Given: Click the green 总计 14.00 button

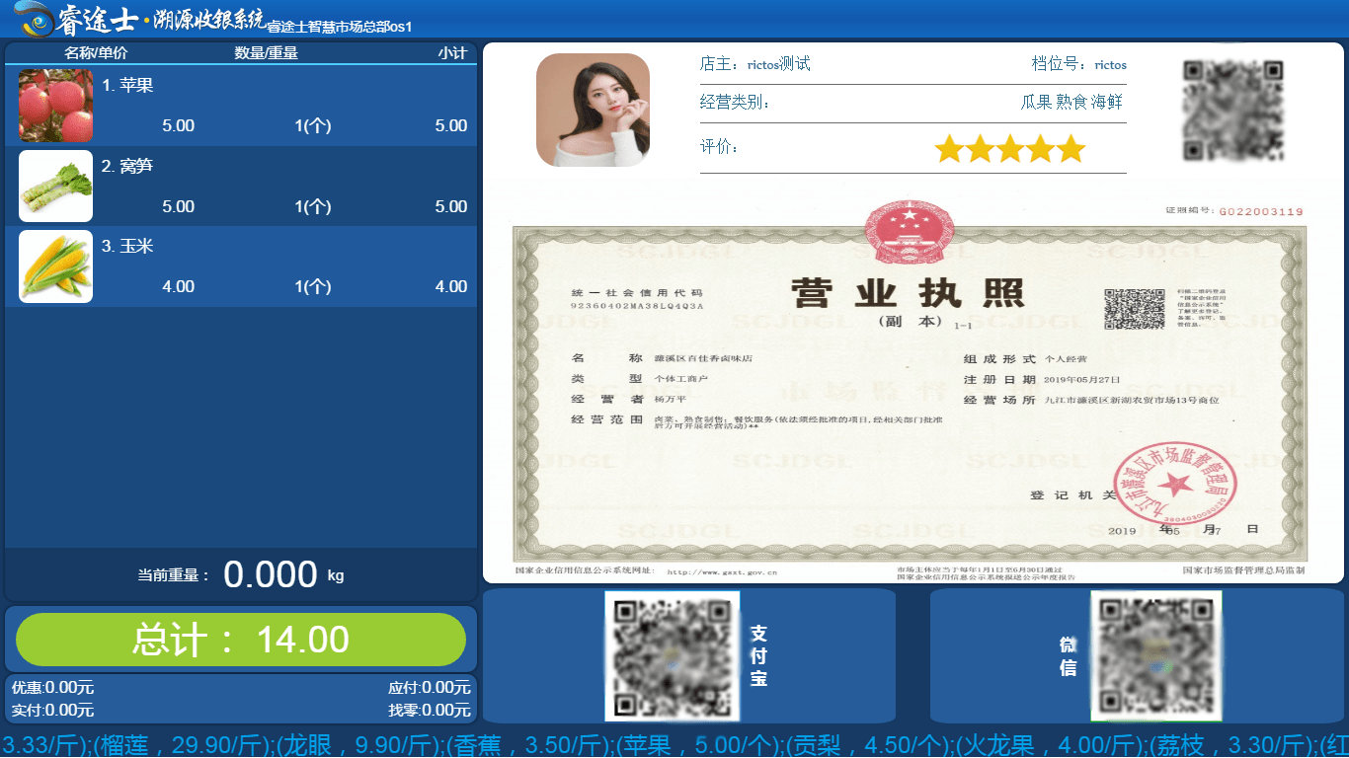Looking at the screenshot, I should 241,640.
